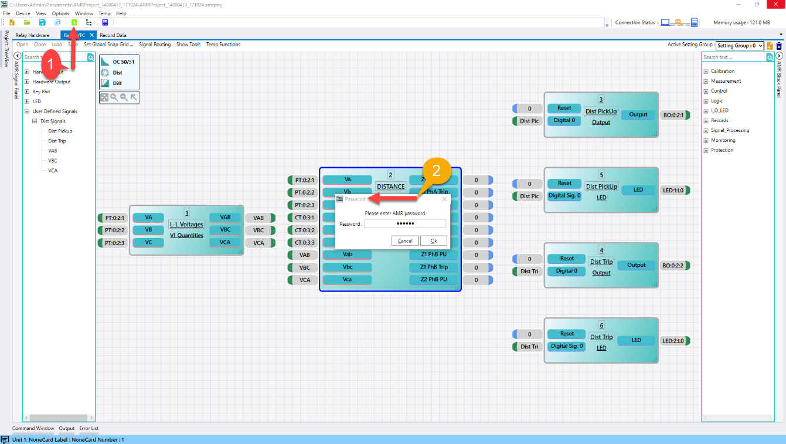Click the green tree structure toolbar icon

pyautogui.click(x=89, y=22)
